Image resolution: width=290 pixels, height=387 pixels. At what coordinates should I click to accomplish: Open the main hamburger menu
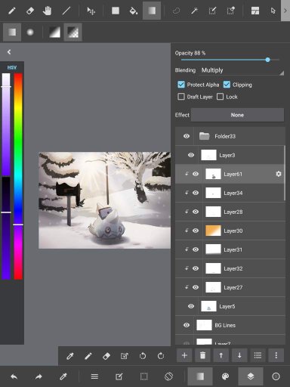(x=94, y=376)
